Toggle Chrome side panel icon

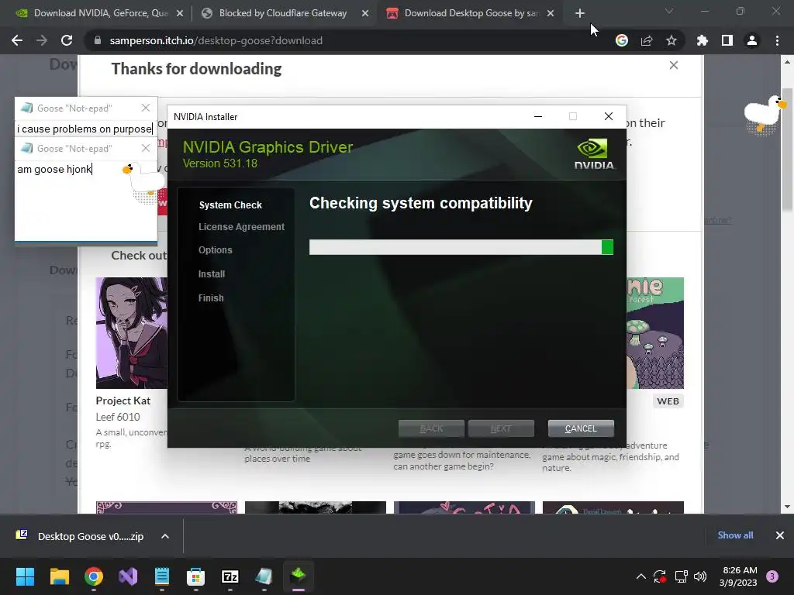tap(727, 40)
